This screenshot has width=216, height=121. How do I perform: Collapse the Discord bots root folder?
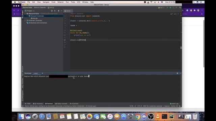click(x=25, y=14)
